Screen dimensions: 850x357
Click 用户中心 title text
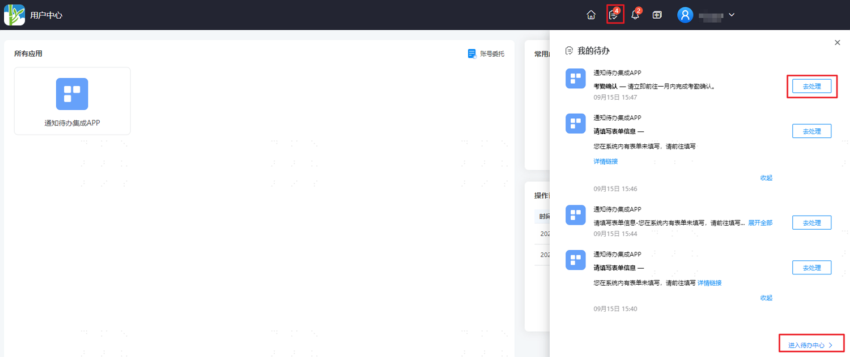[x=46, y=15]
